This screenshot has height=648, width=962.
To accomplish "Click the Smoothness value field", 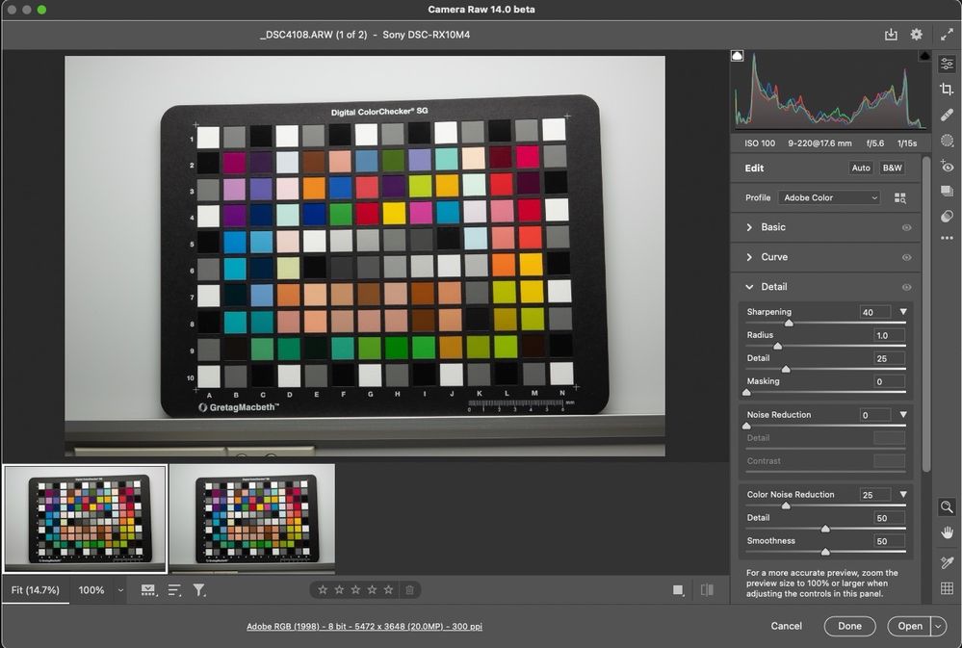I will coord(889,541).
